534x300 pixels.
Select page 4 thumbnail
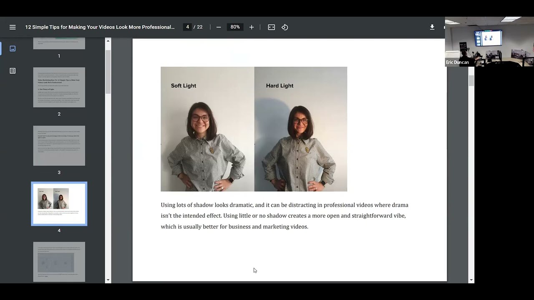(59, 204)
